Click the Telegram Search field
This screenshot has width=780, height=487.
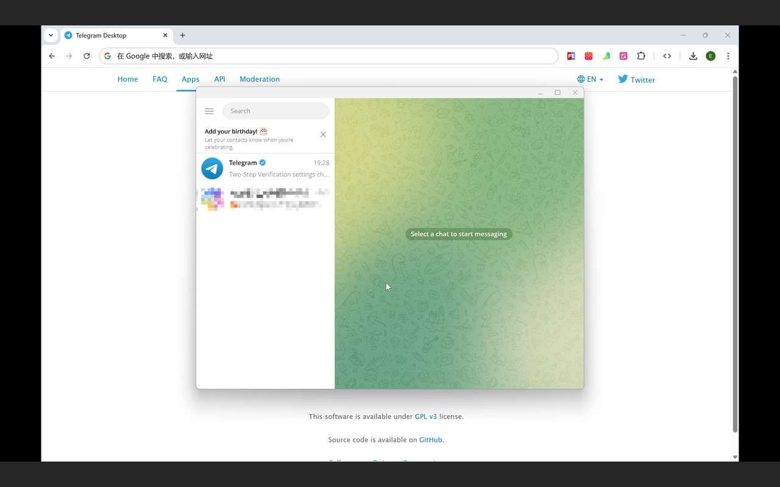coord(275,111)
